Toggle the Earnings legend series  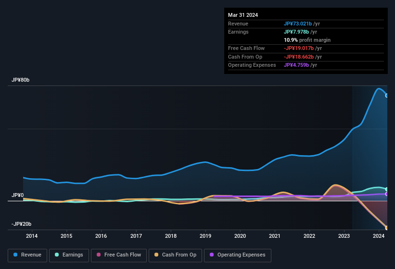pyautogui.click(x=69, y=255)
